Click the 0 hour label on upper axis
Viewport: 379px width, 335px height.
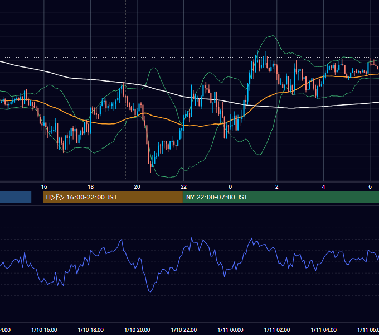230,187
